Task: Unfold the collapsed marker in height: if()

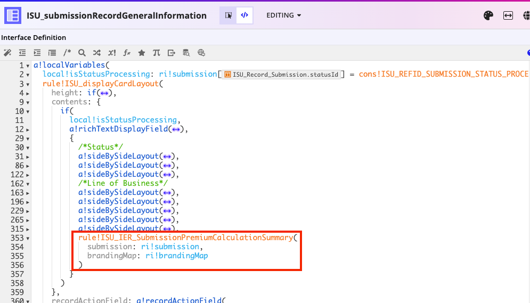Action: click(x=104, y=93)
